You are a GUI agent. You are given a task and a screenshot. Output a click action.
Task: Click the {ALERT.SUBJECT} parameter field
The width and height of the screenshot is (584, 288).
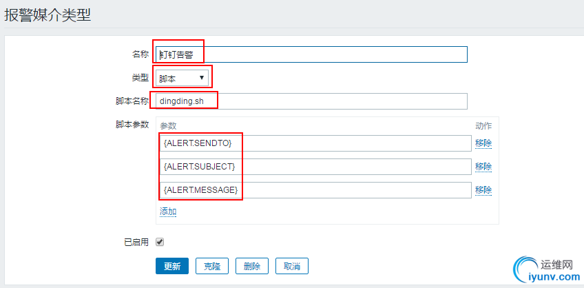(x=315, y=167)
